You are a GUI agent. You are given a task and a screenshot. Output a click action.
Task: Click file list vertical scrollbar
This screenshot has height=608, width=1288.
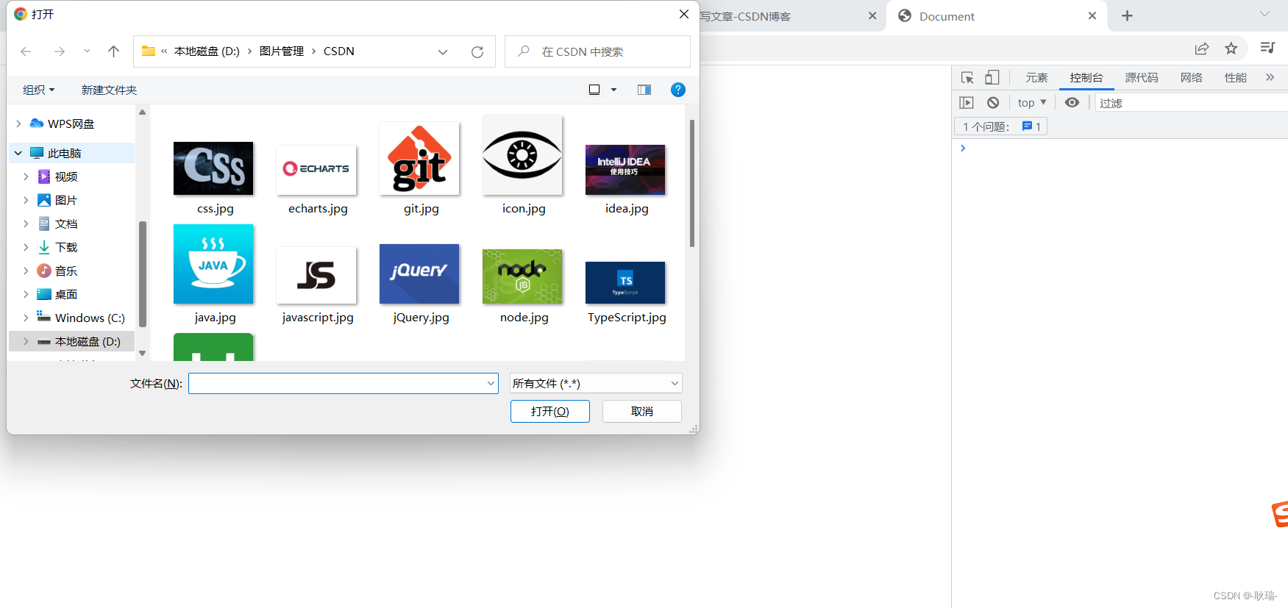tap(692, 183)
